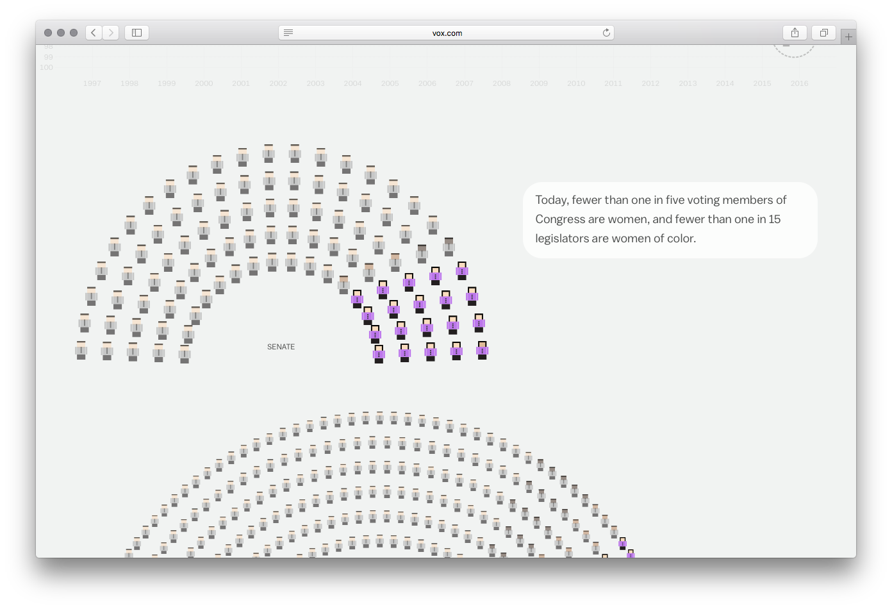Click the forward navigation arrow in Safari
The width and height of the screenshot is (892, 609).
click(x=110, y=32)
